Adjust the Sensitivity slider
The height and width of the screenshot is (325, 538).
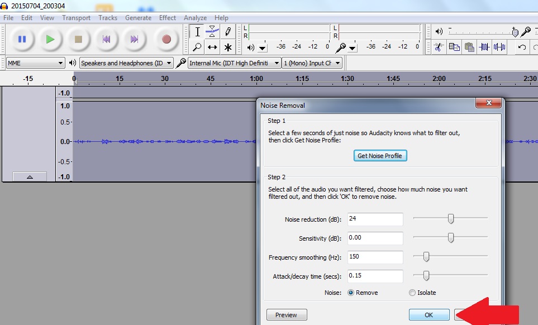click(450, 237)
